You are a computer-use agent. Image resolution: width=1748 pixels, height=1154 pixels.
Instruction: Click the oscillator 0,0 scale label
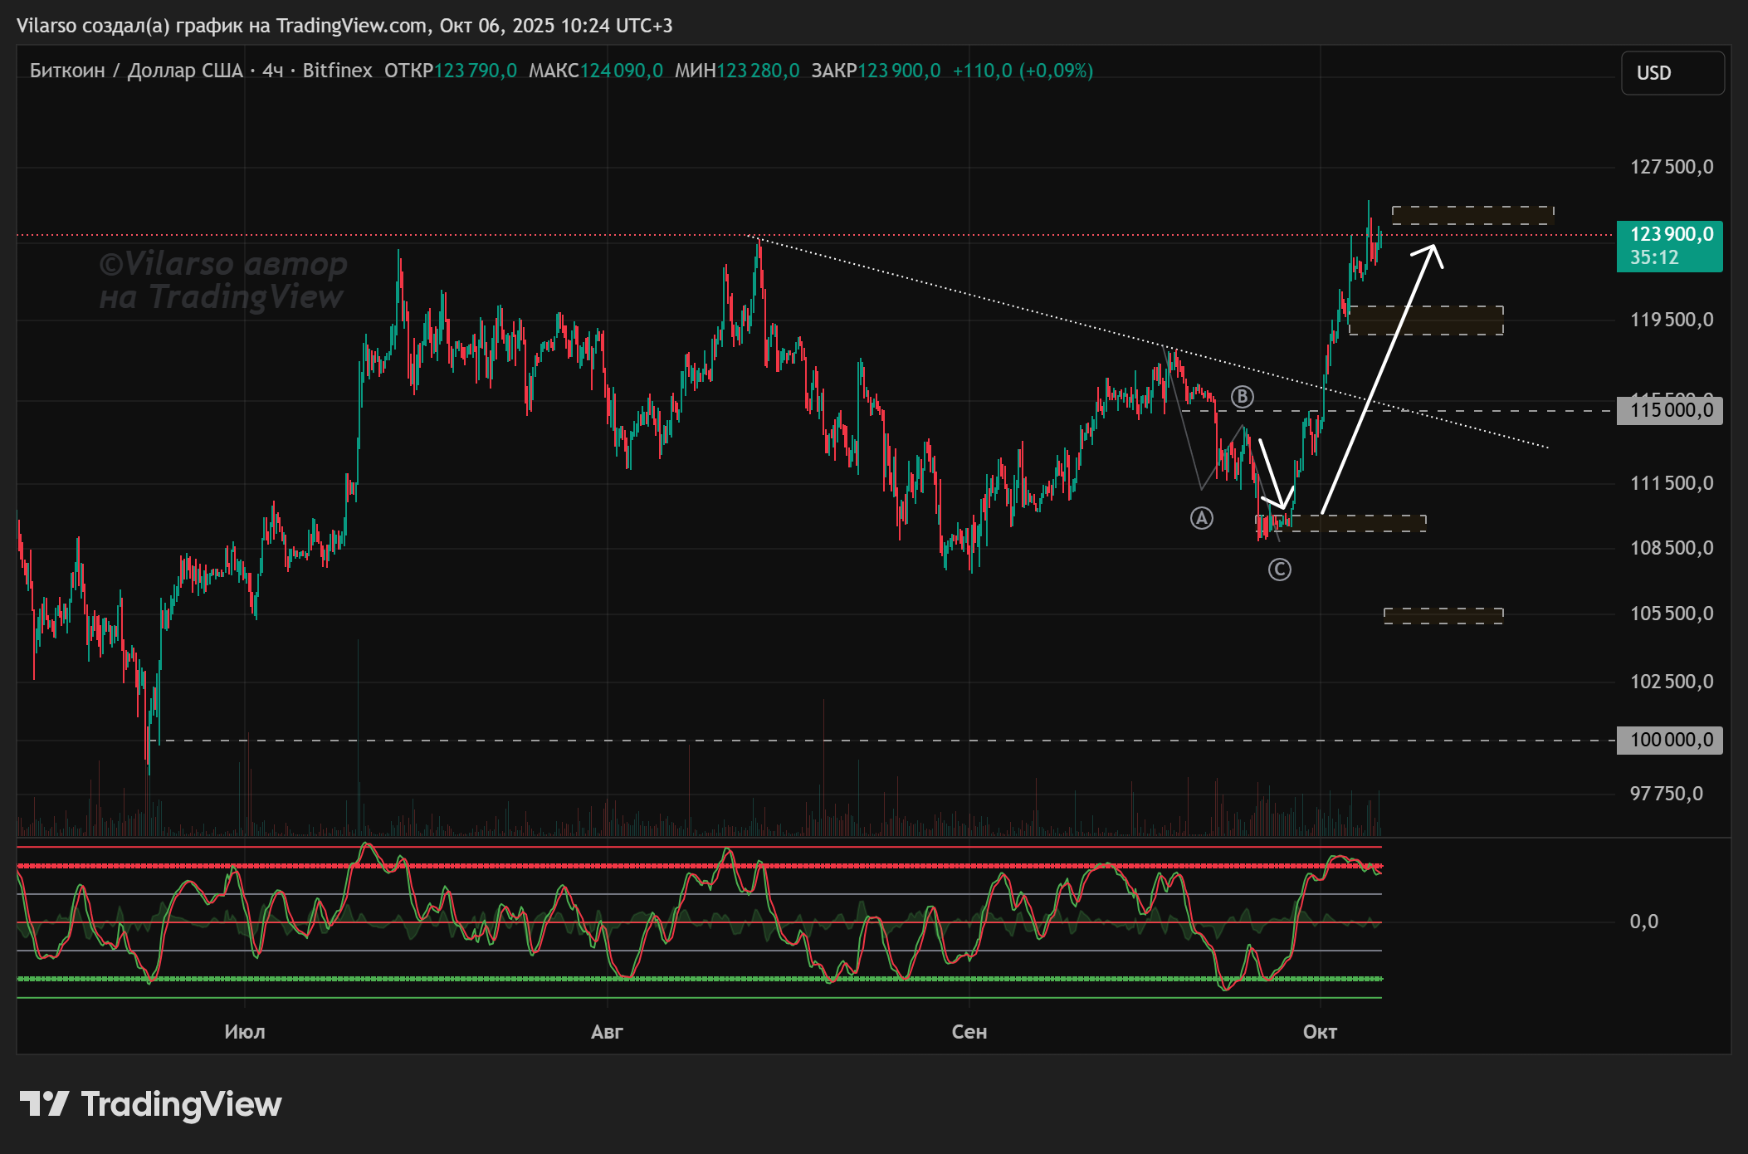point(1643,922)
